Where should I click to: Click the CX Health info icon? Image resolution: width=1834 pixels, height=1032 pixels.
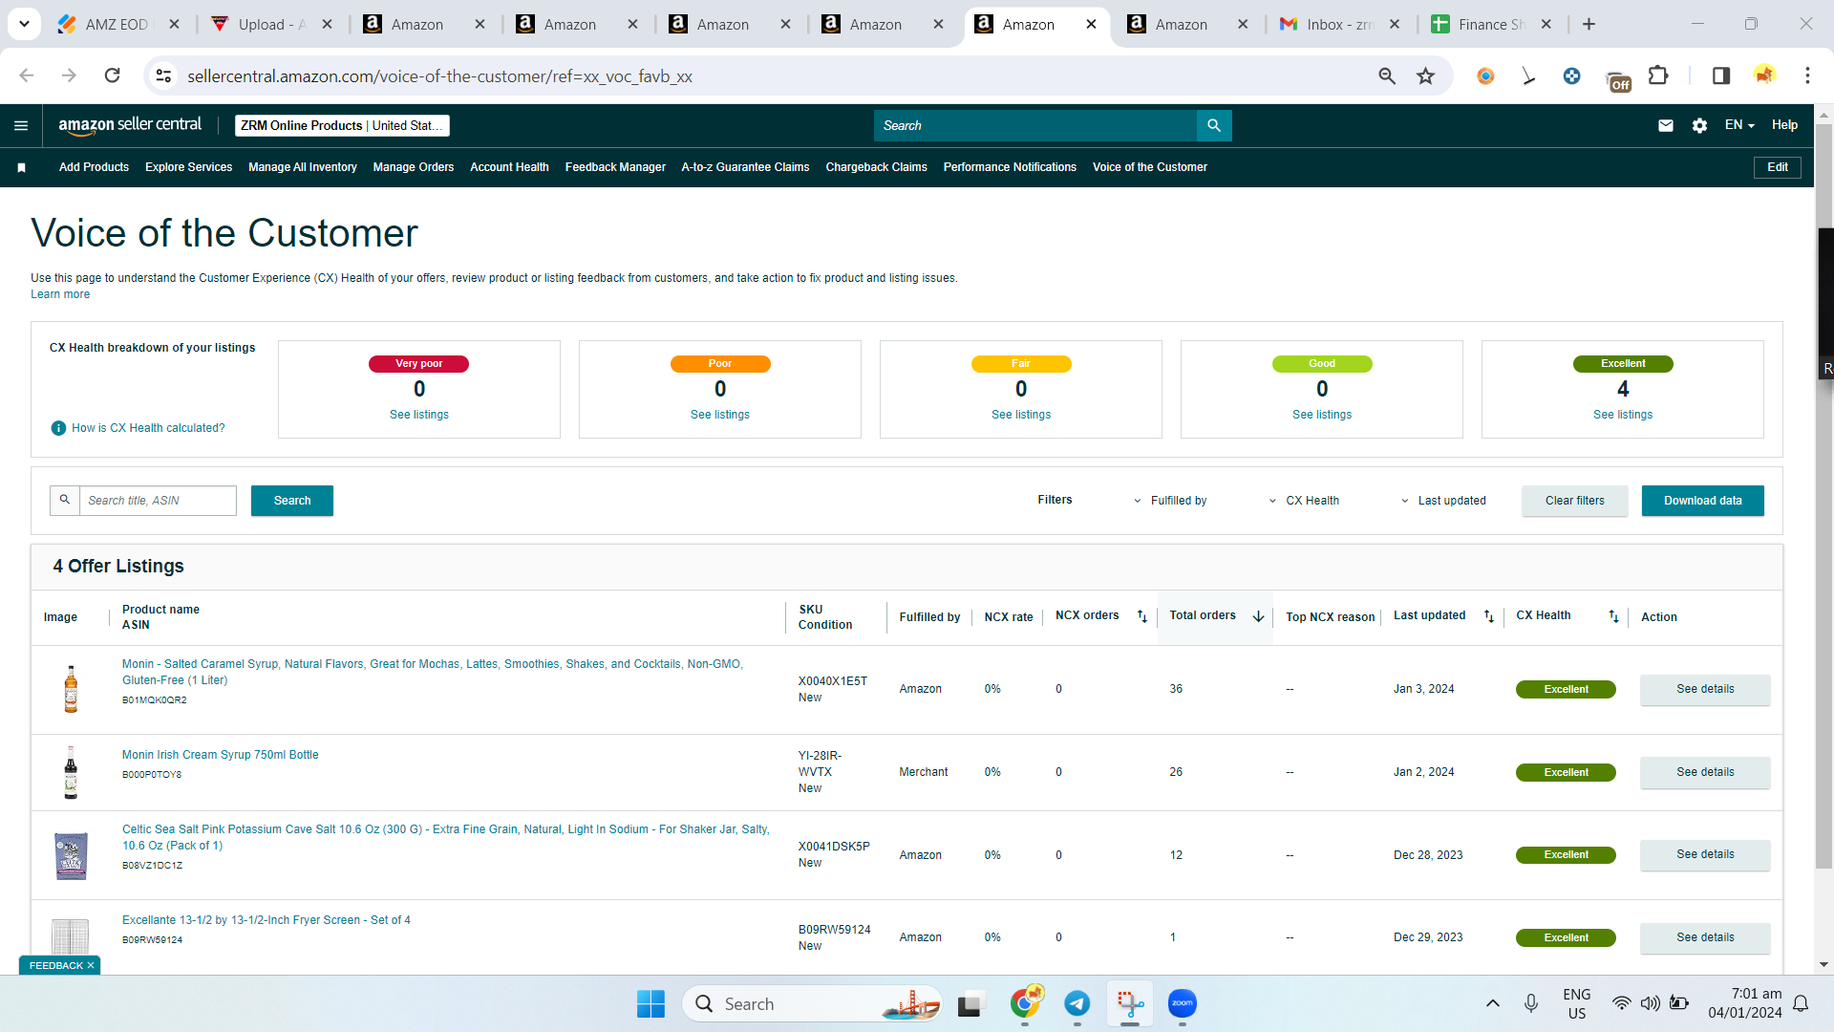click(58, 428)
